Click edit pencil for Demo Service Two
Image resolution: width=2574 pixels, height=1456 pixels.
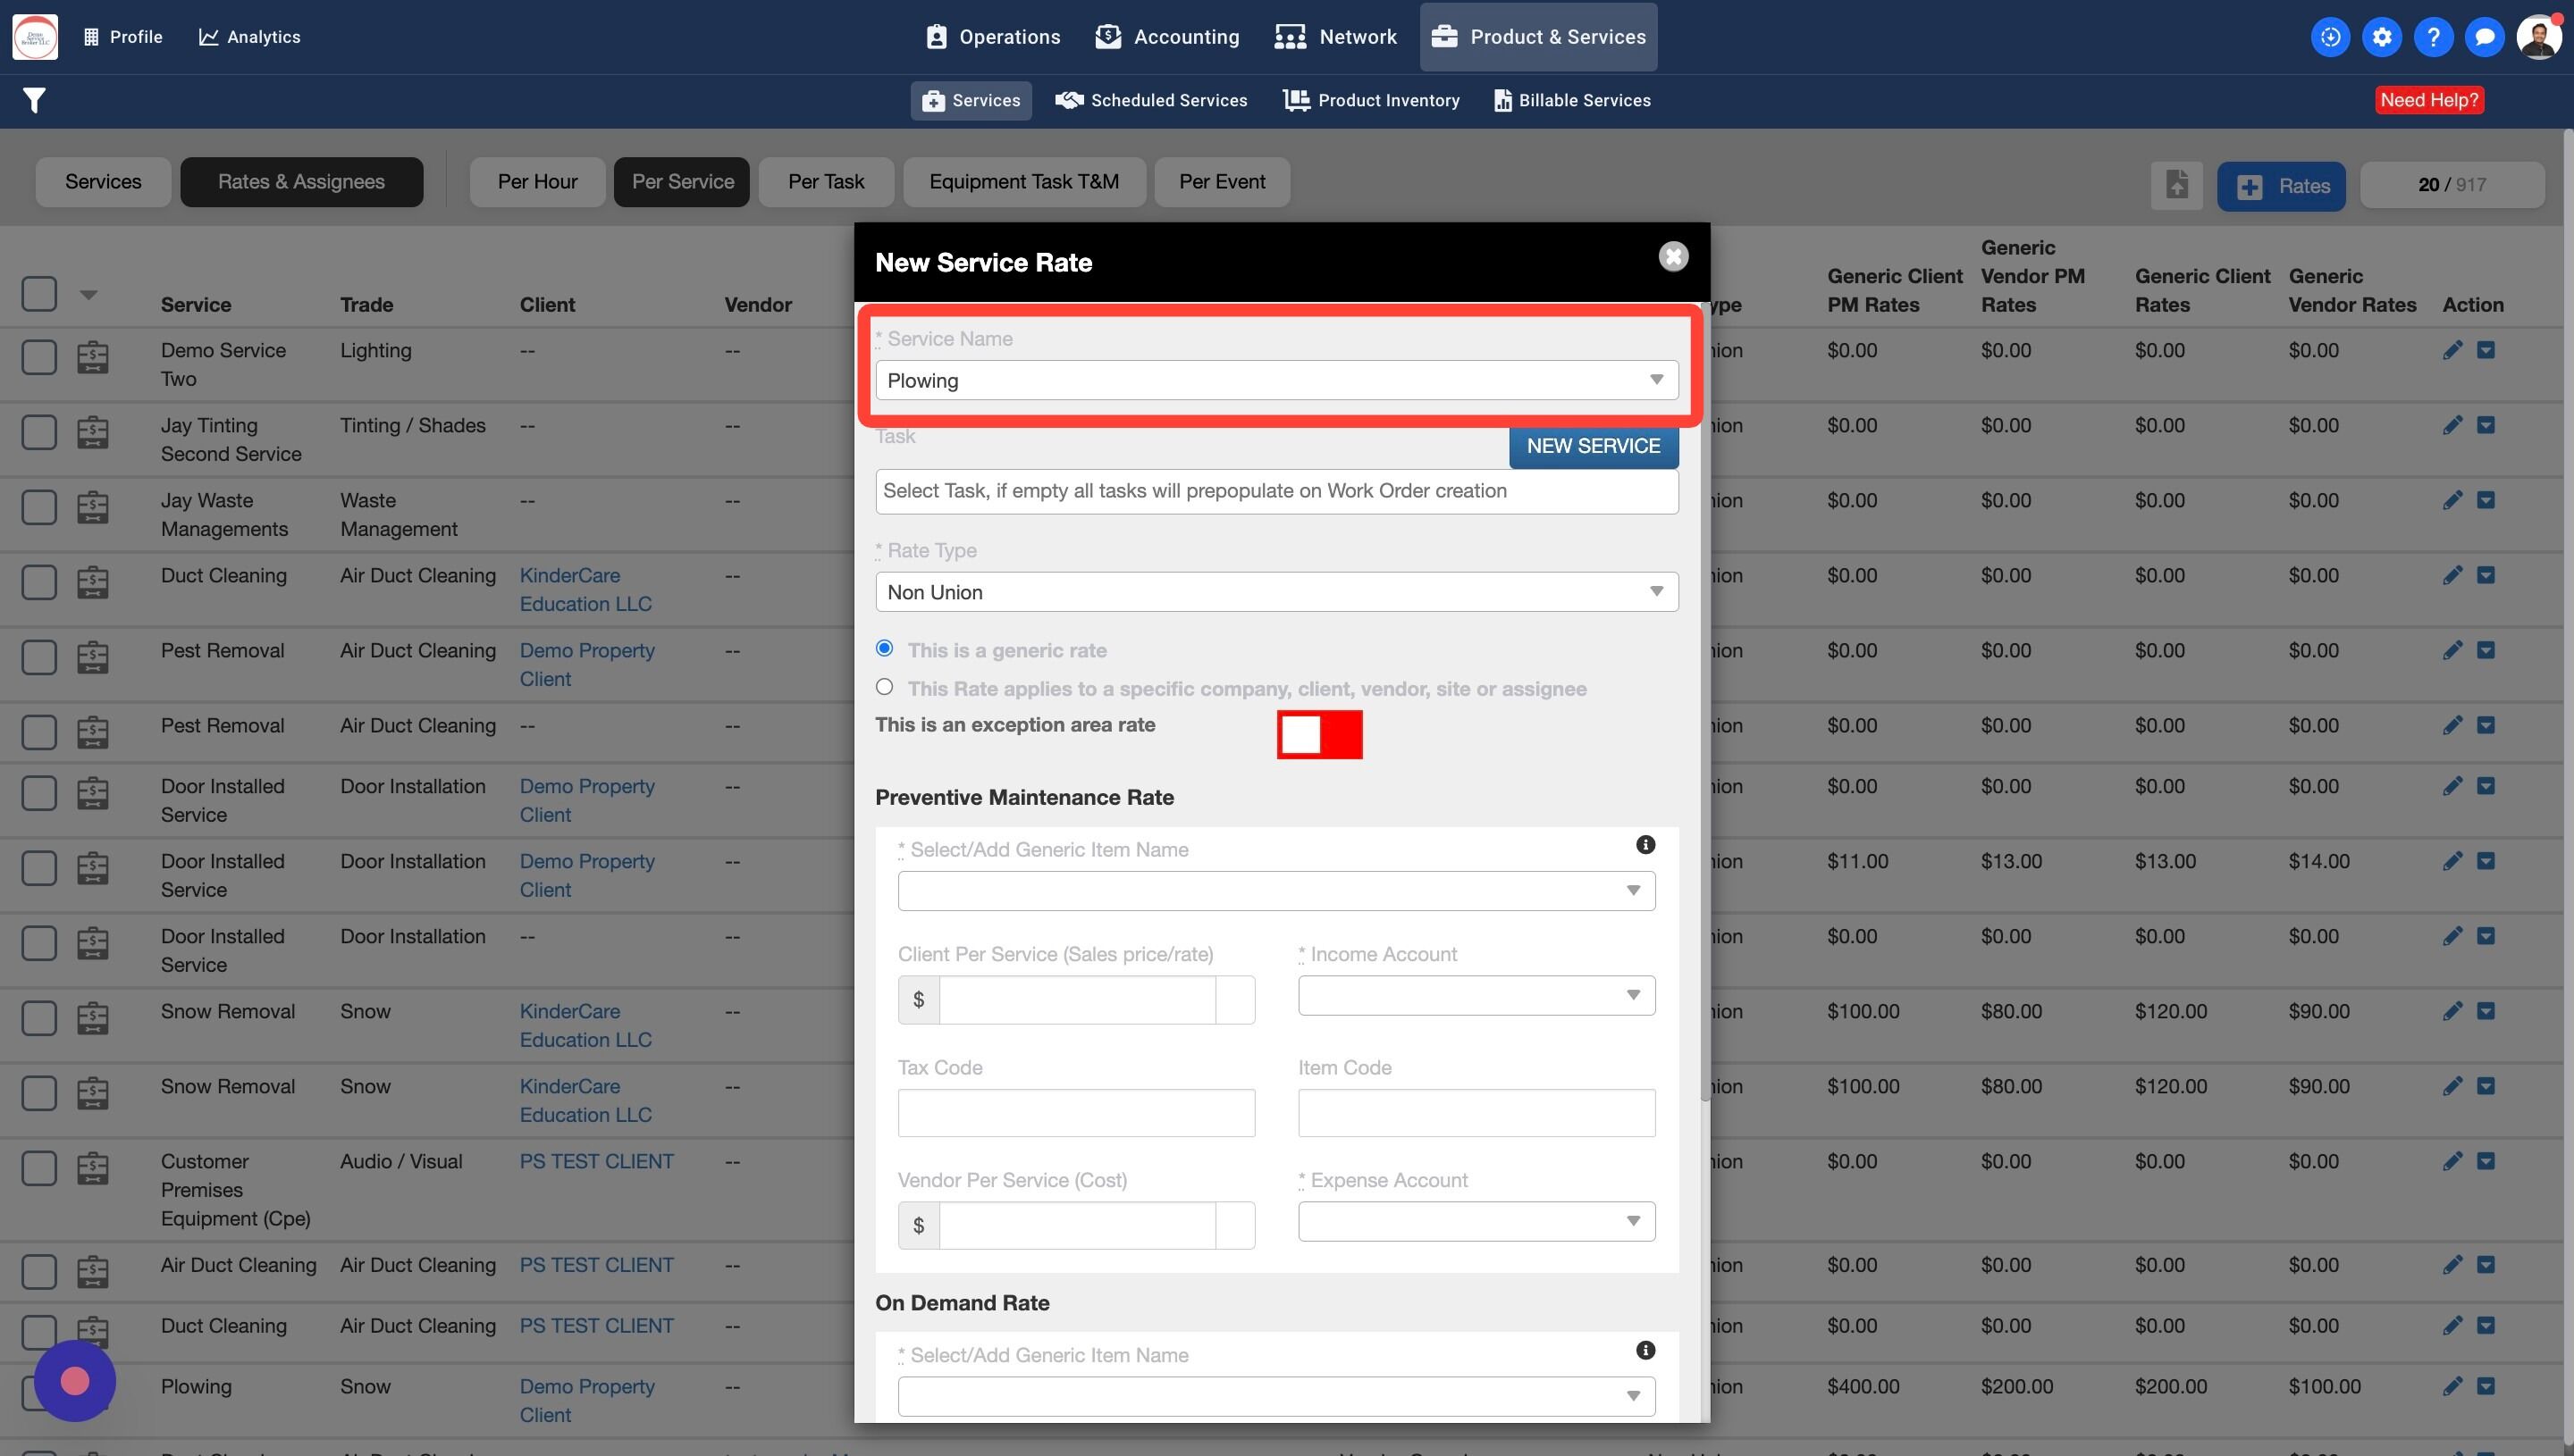2452,350
